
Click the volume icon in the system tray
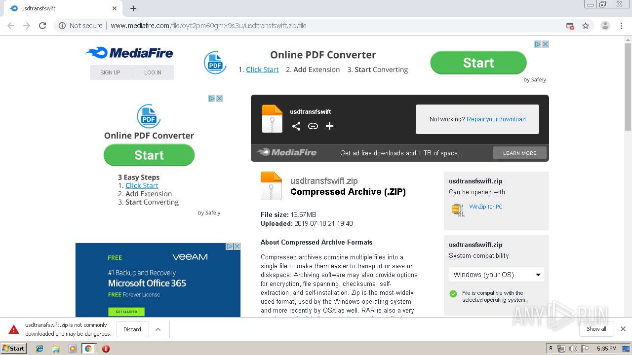[x=573, y=349]
